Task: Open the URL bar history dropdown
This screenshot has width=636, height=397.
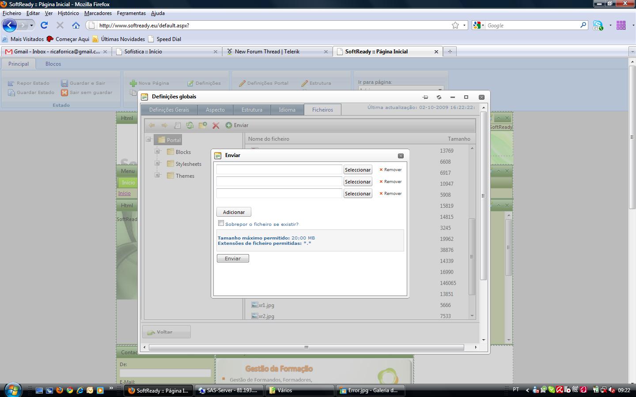Action: pyautogui.click(x=464, y=25)
